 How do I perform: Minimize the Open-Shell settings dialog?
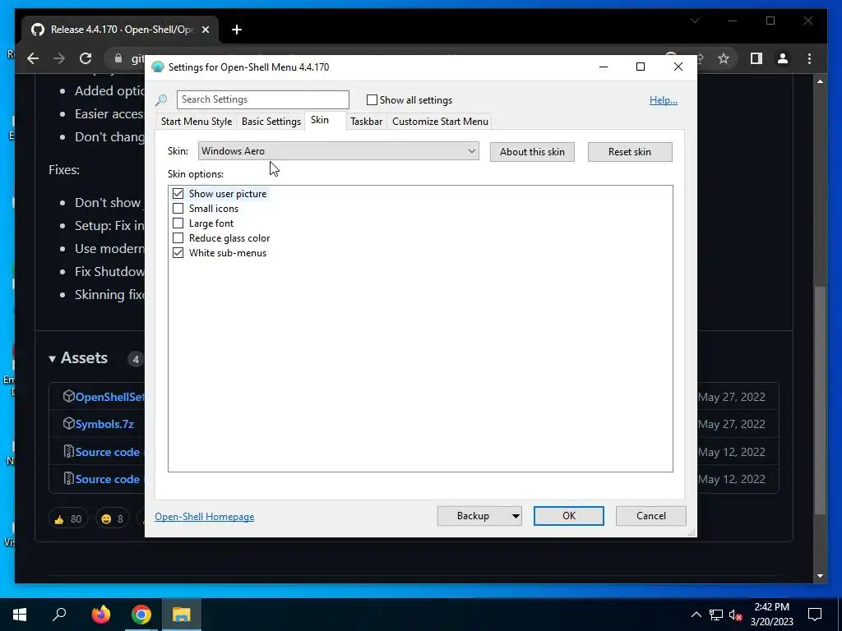tap(604, 67)
